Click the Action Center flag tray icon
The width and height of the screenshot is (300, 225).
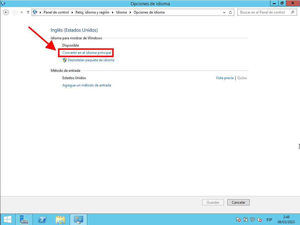point(238,219)
